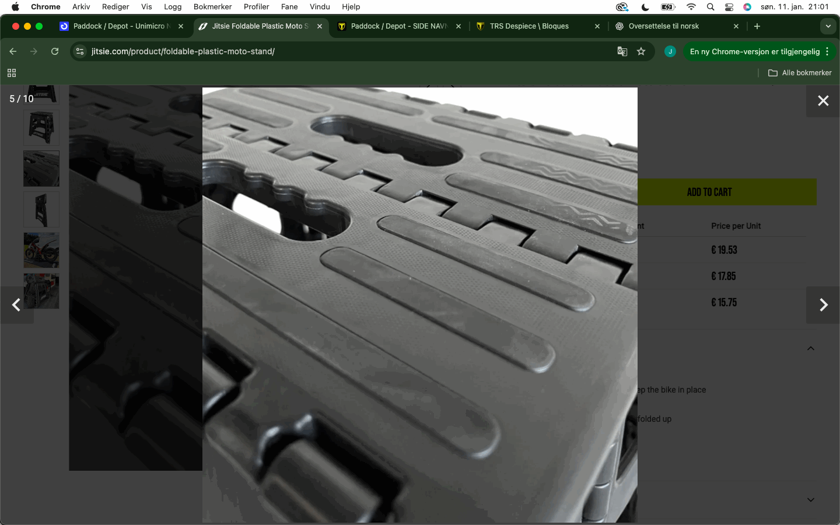Collapse the open product description section
This screenshot has height=525, width=840.
[810, 348]
